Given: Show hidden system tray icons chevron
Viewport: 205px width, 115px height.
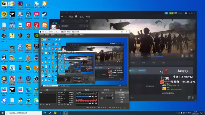Looking at the screenshot, I should pos(176,113).
